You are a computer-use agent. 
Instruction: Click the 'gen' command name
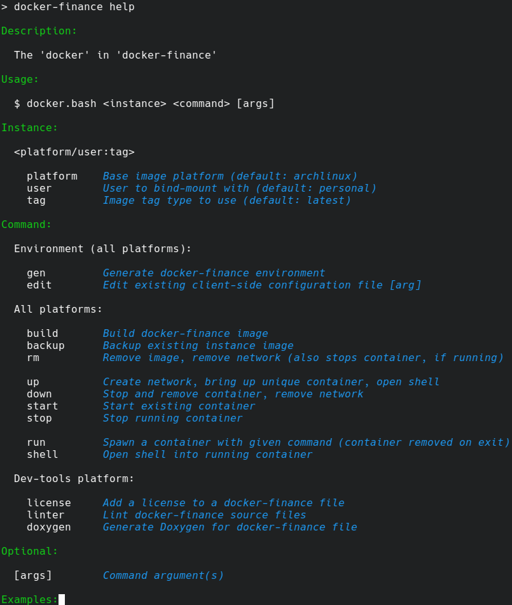click(36, 273)
